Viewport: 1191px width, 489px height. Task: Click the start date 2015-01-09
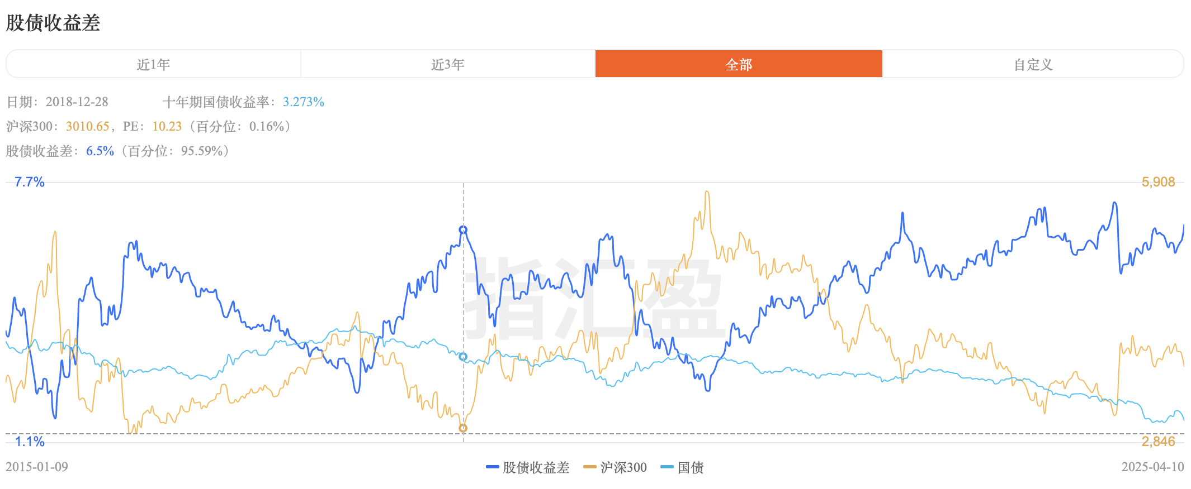pos(37,467)
